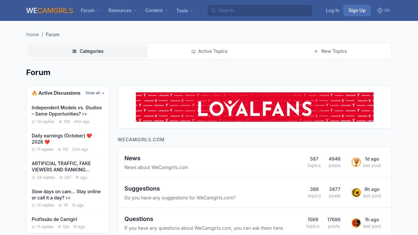418x235 pixels.
Task: Open Slow days on cam discussion
Action: click(66, 195)
